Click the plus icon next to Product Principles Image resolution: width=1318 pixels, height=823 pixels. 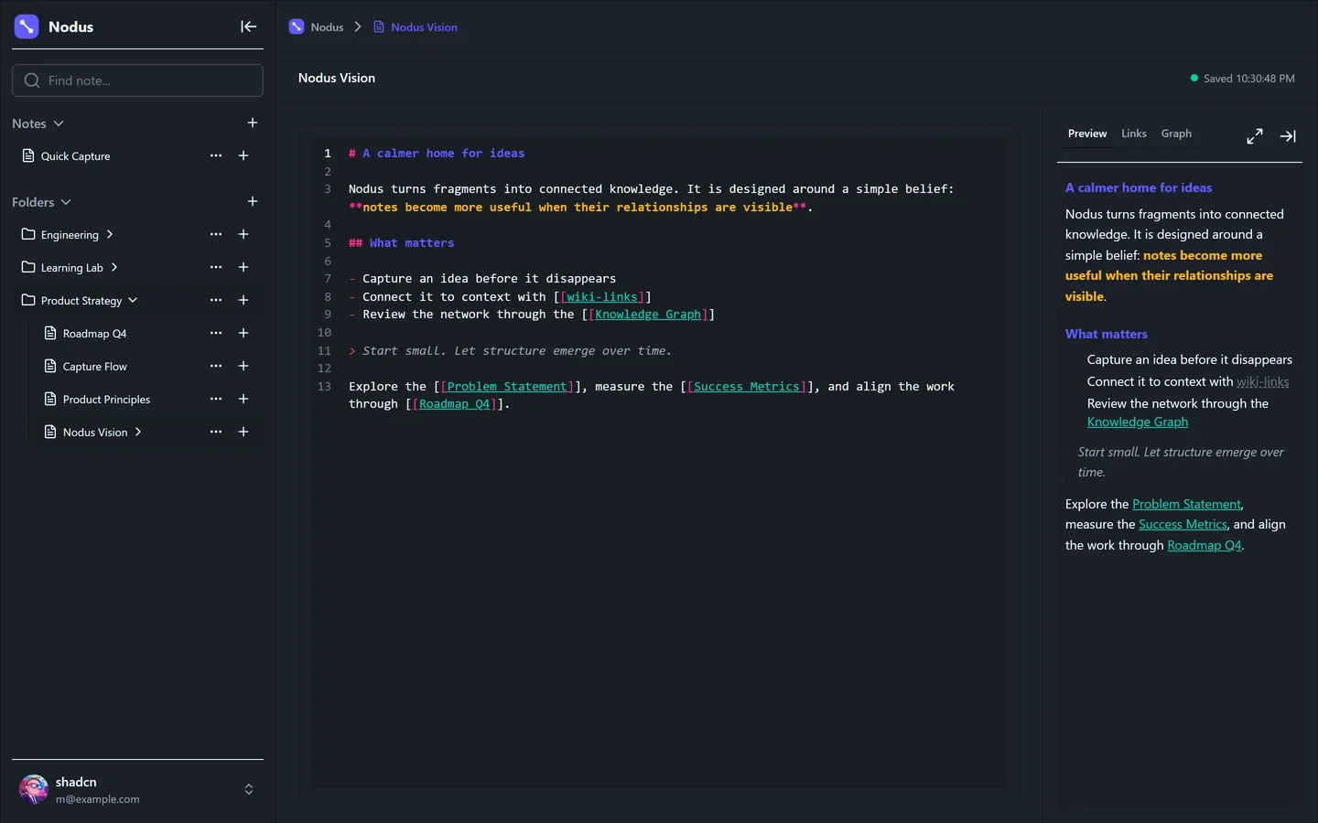(243, 399)
